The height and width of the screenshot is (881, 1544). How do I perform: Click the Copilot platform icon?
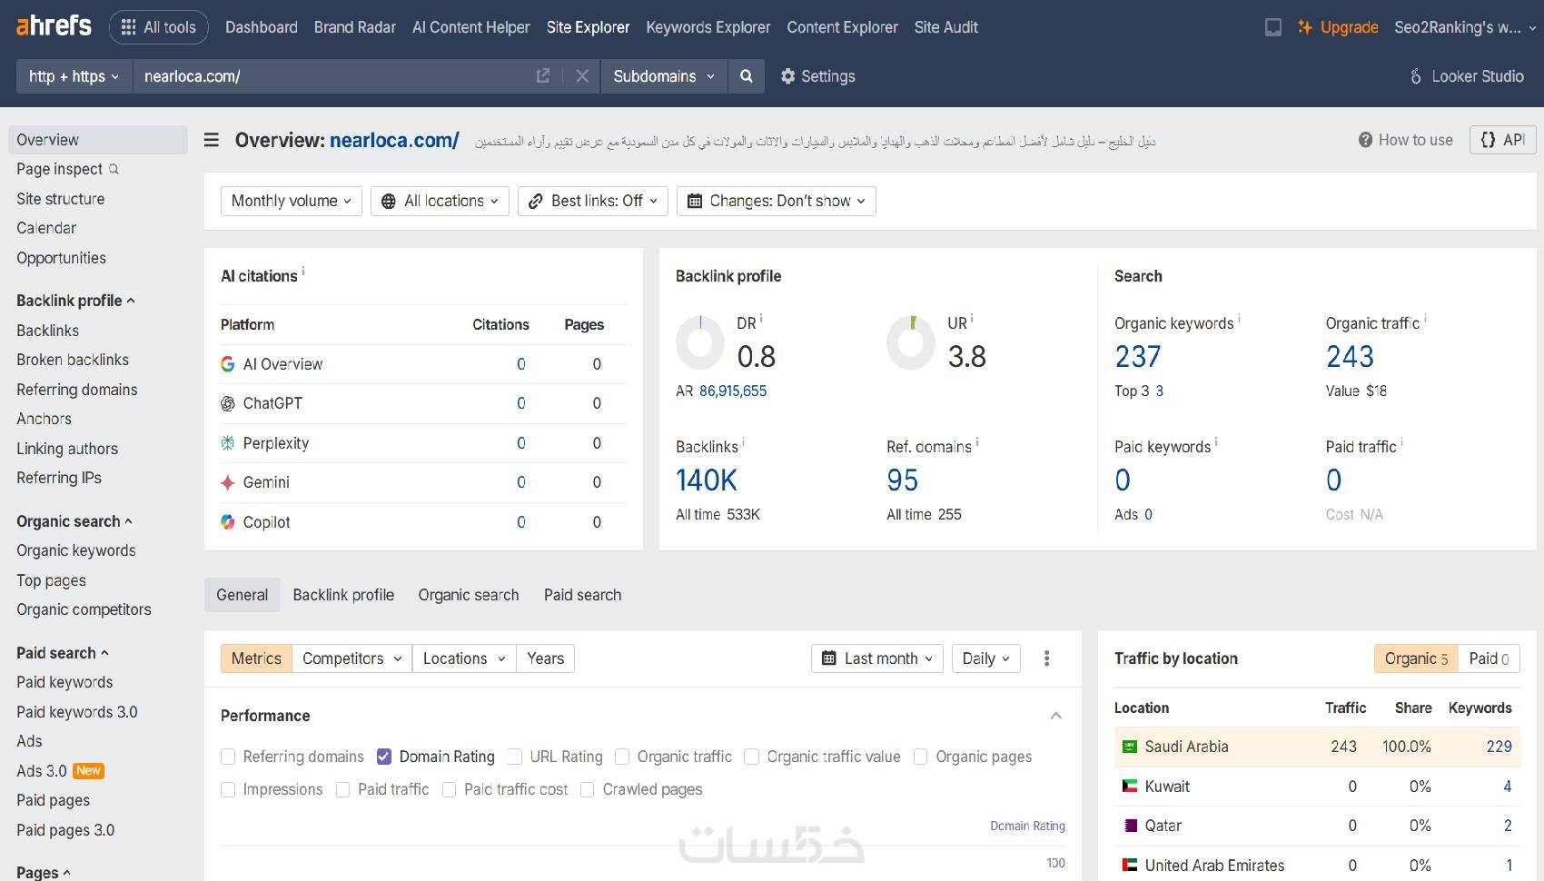click(228, 522)
